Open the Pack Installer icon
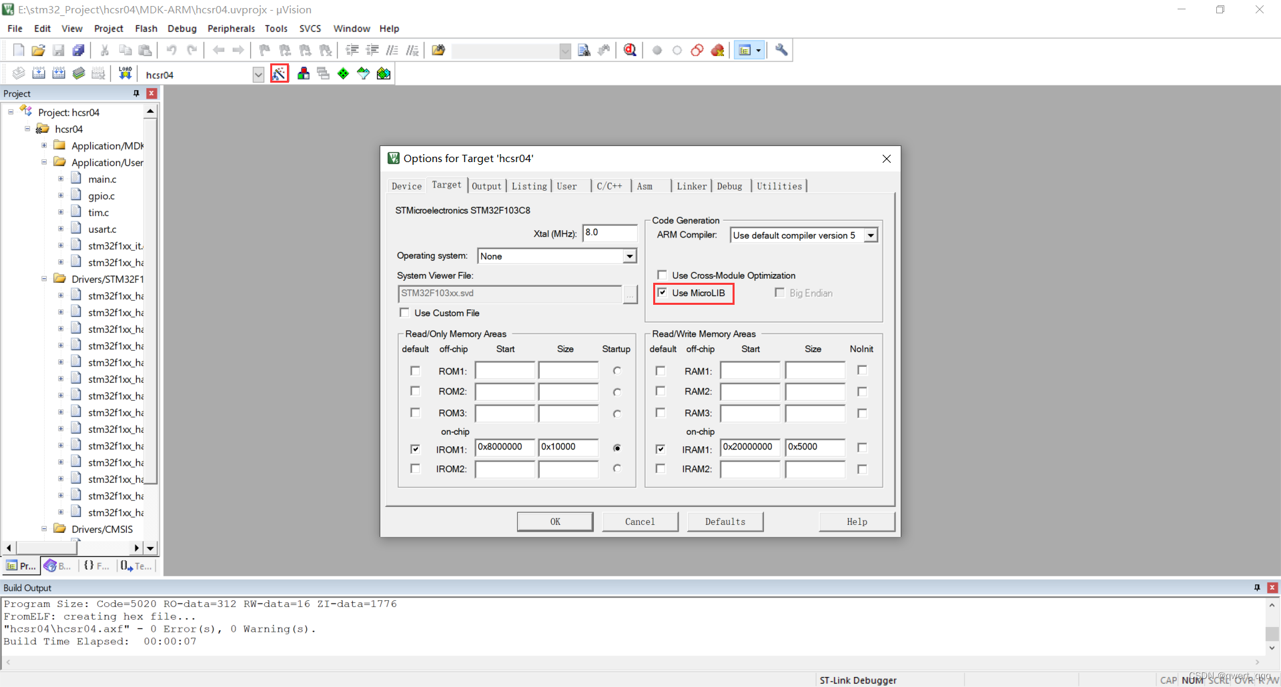The image size is (1281, 687). (x=384, y=73)
